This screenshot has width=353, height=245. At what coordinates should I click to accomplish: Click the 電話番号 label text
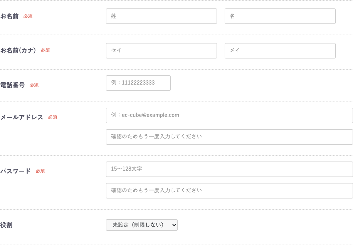click(12, 85)
